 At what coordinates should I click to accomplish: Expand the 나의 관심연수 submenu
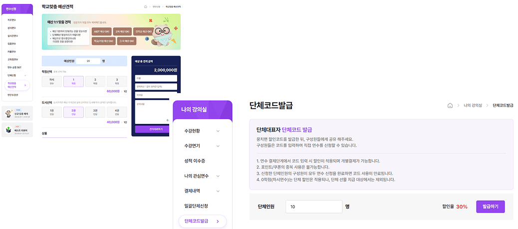click(218, 176)
